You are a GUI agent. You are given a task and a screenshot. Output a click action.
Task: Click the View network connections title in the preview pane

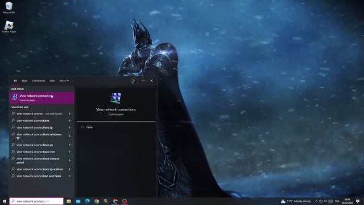(x=116, y=109)
